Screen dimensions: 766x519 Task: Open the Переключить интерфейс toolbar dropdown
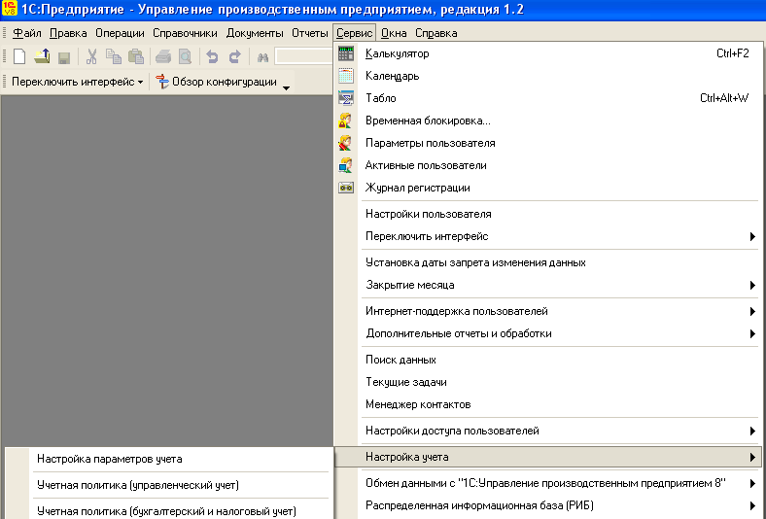(77, 82)
